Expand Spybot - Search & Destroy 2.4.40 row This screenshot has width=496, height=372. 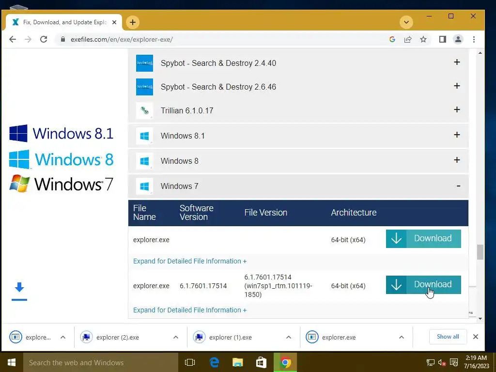point(457,62)
